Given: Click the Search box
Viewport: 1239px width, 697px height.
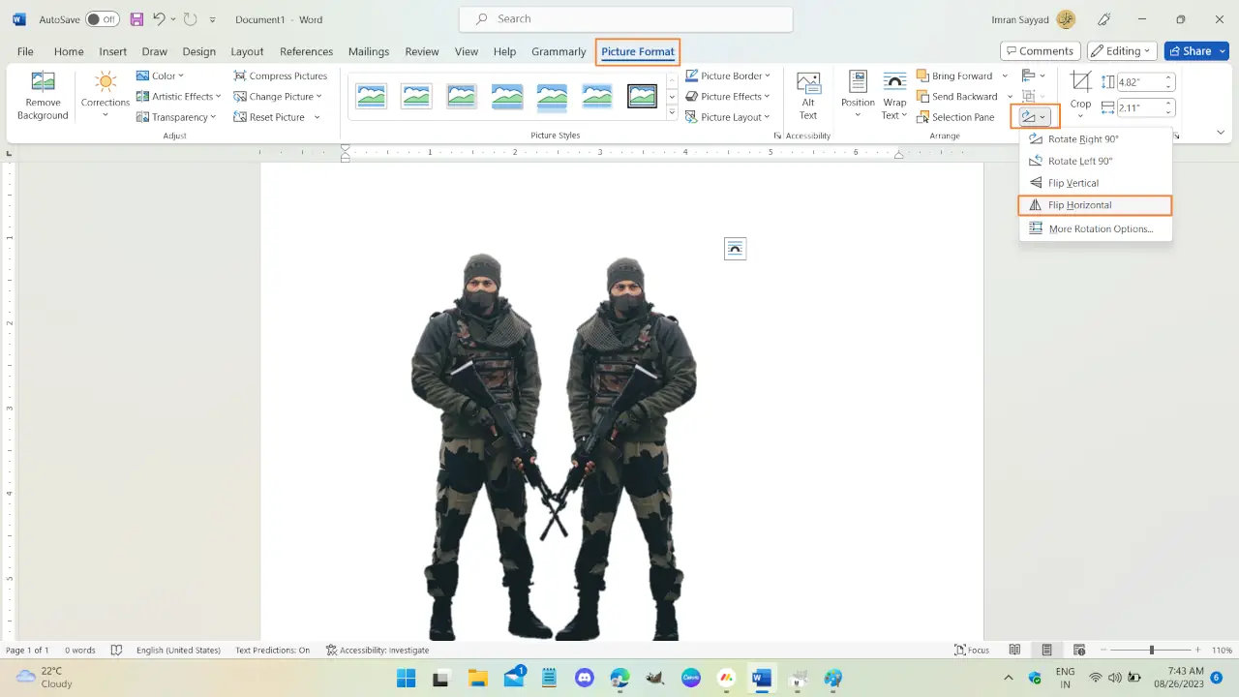Looking at the screenshot, I should [x=626, y=18].
